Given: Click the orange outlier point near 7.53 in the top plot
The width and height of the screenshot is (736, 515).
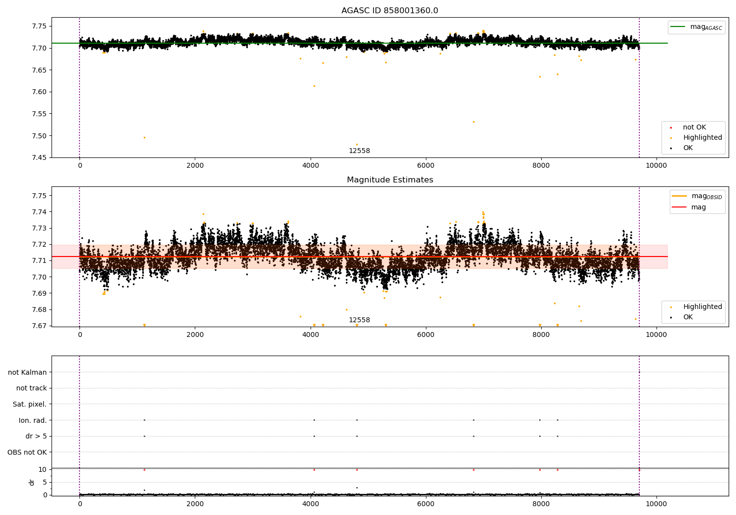Looking at the screenshot, I should [473, 122].
